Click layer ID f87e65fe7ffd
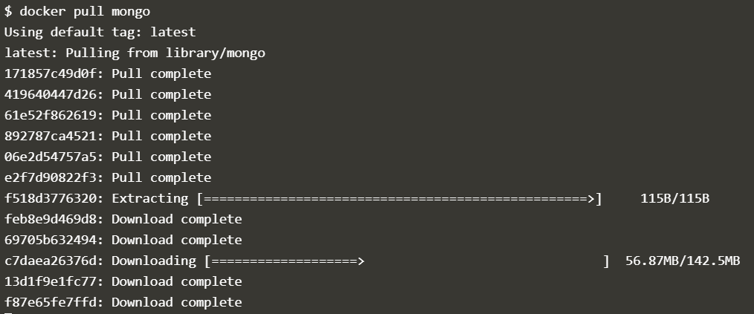 pyautogui.click(x=54, y=302)
